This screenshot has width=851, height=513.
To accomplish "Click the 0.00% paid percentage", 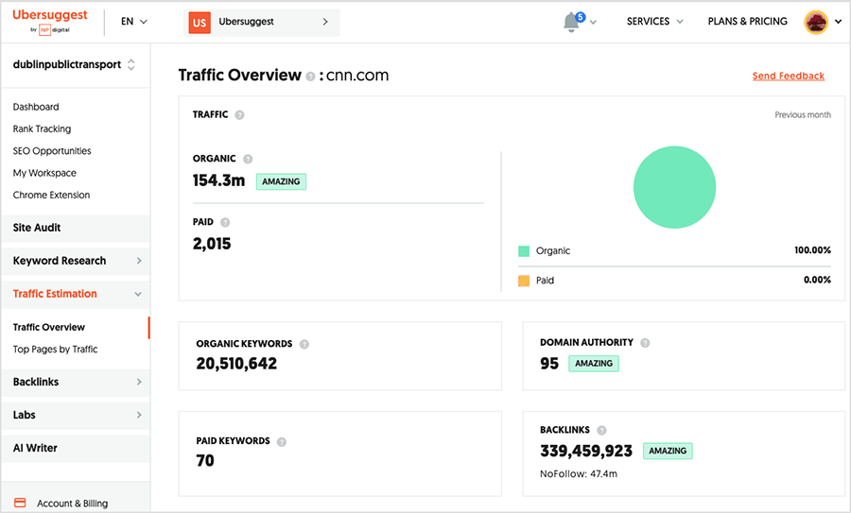I will [817, 281].
